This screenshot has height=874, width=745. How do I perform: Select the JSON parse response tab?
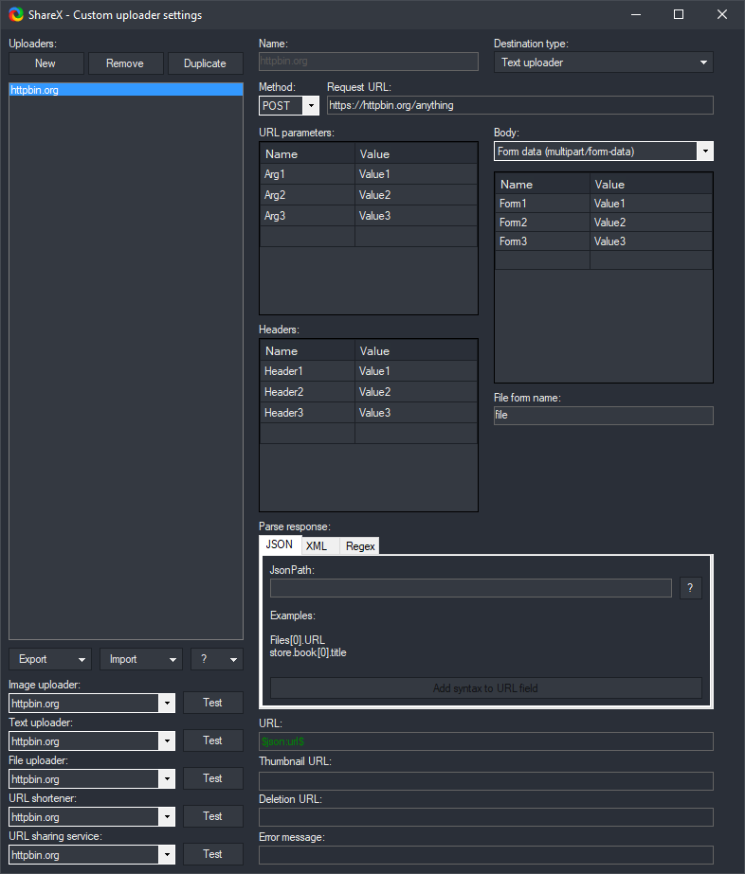click(280, 544)
